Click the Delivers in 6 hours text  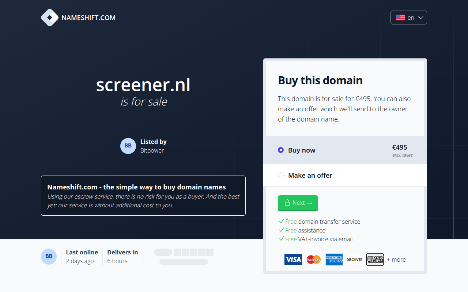point(122,257)
